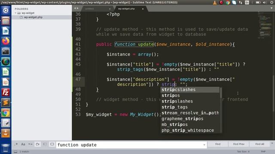The height and width of the screenshot is (154, 275).
Task: Switch to the untitled tab
Action: click(x=89, y=9)
